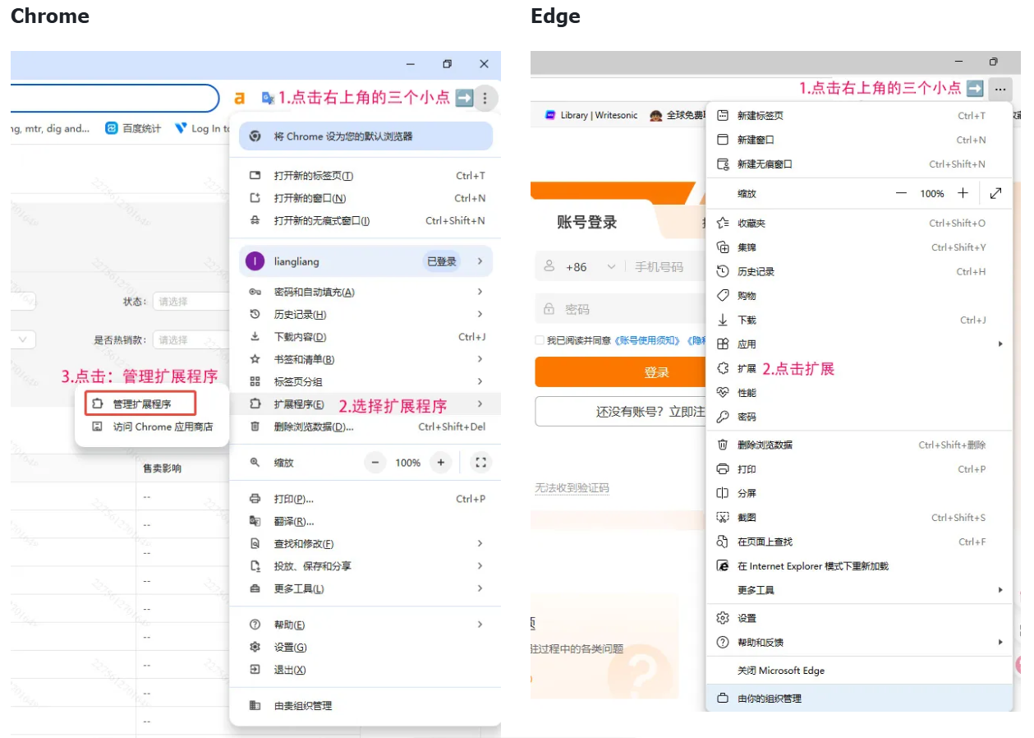Open 收藏夹 in Edge menu

pyautogui.click(x=859, y=223)
